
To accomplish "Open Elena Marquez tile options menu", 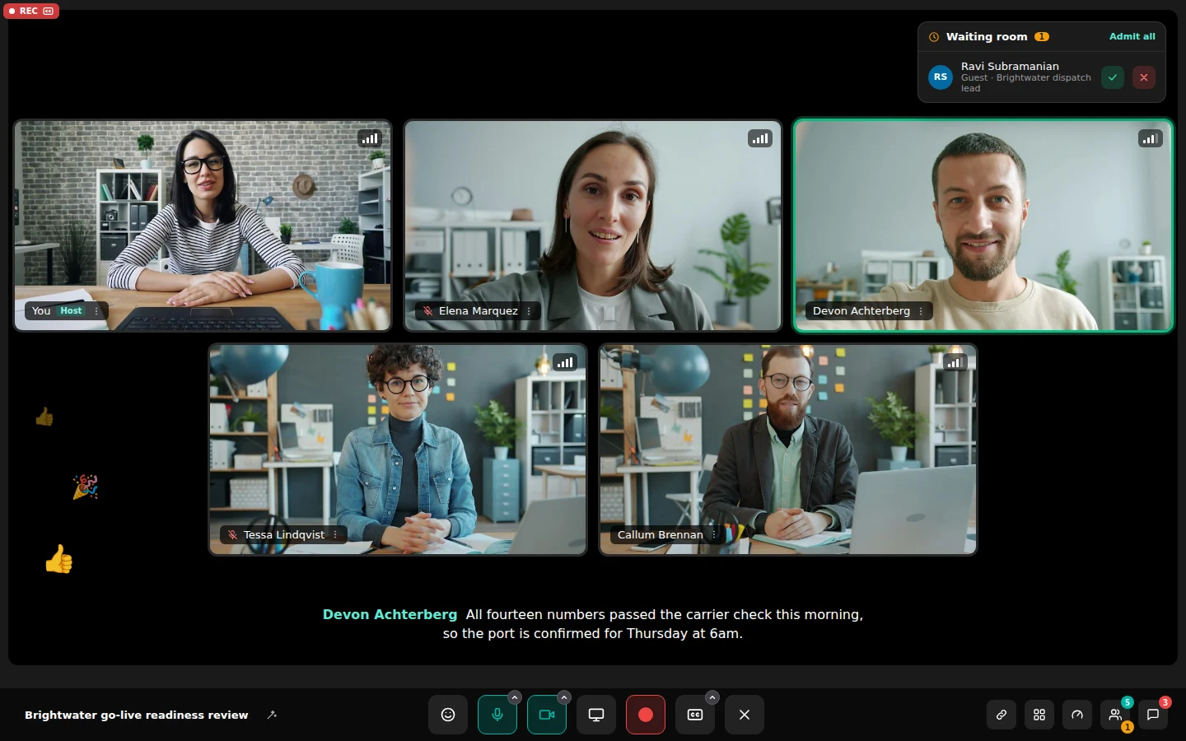I will [529, 310].
